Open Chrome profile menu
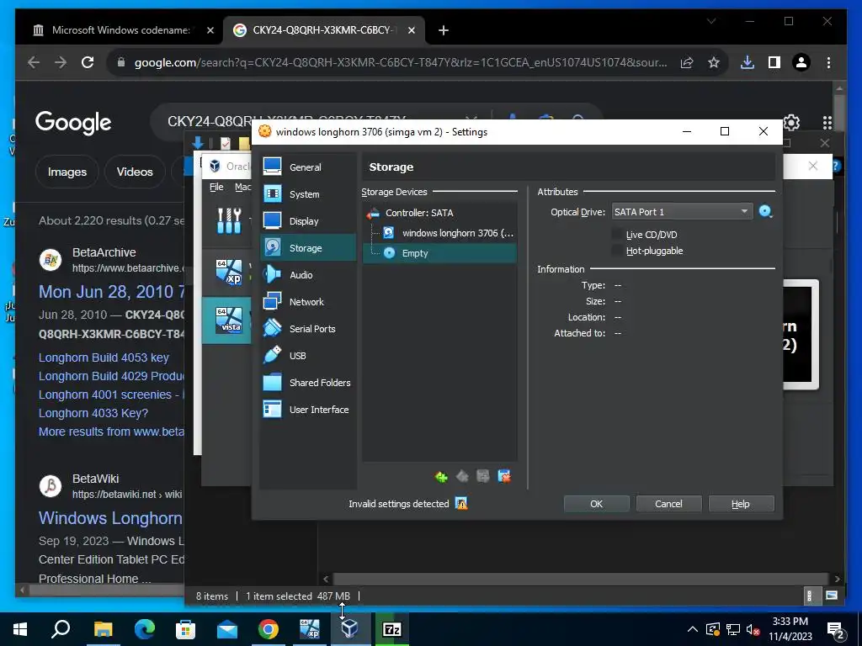Image resolution: width=862 pixels, height=646 pixels. [x=801, y=62]
